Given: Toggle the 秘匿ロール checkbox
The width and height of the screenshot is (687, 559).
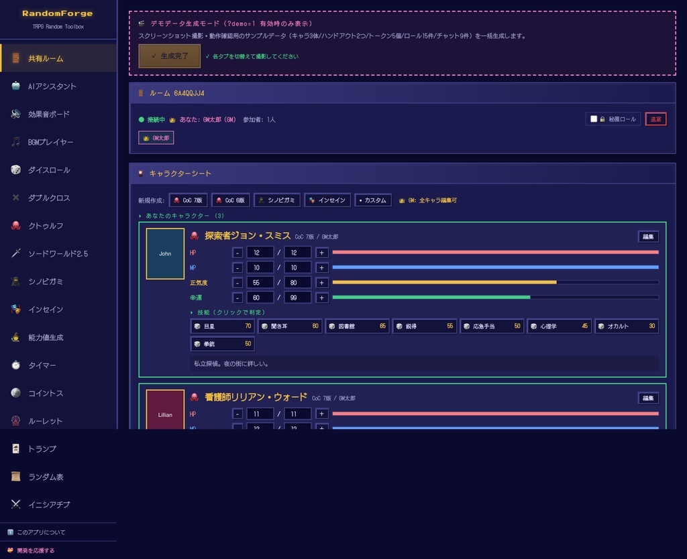Looking at the screenshot, I should (x=594, y=119).
